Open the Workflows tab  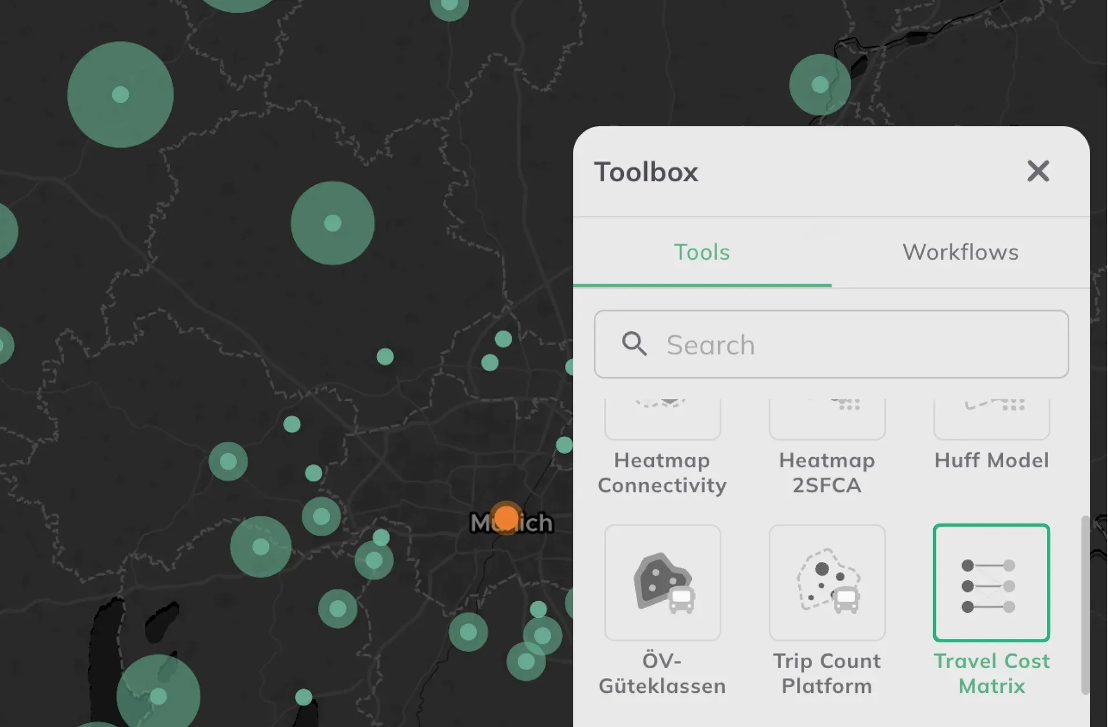coord(960,252)
